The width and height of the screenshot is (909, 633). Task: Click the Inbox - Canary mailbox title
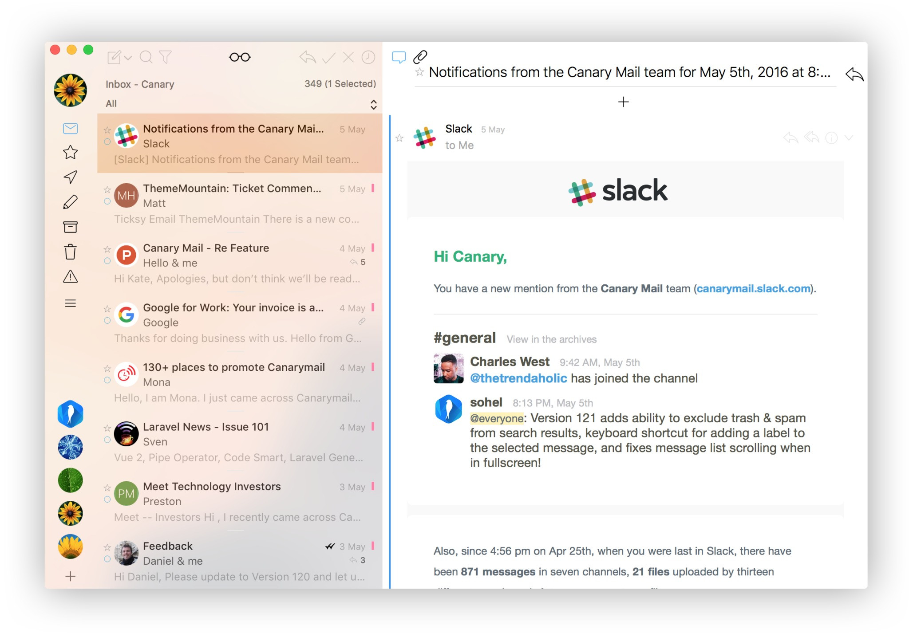pyautogui.click(x=140, y=84)
